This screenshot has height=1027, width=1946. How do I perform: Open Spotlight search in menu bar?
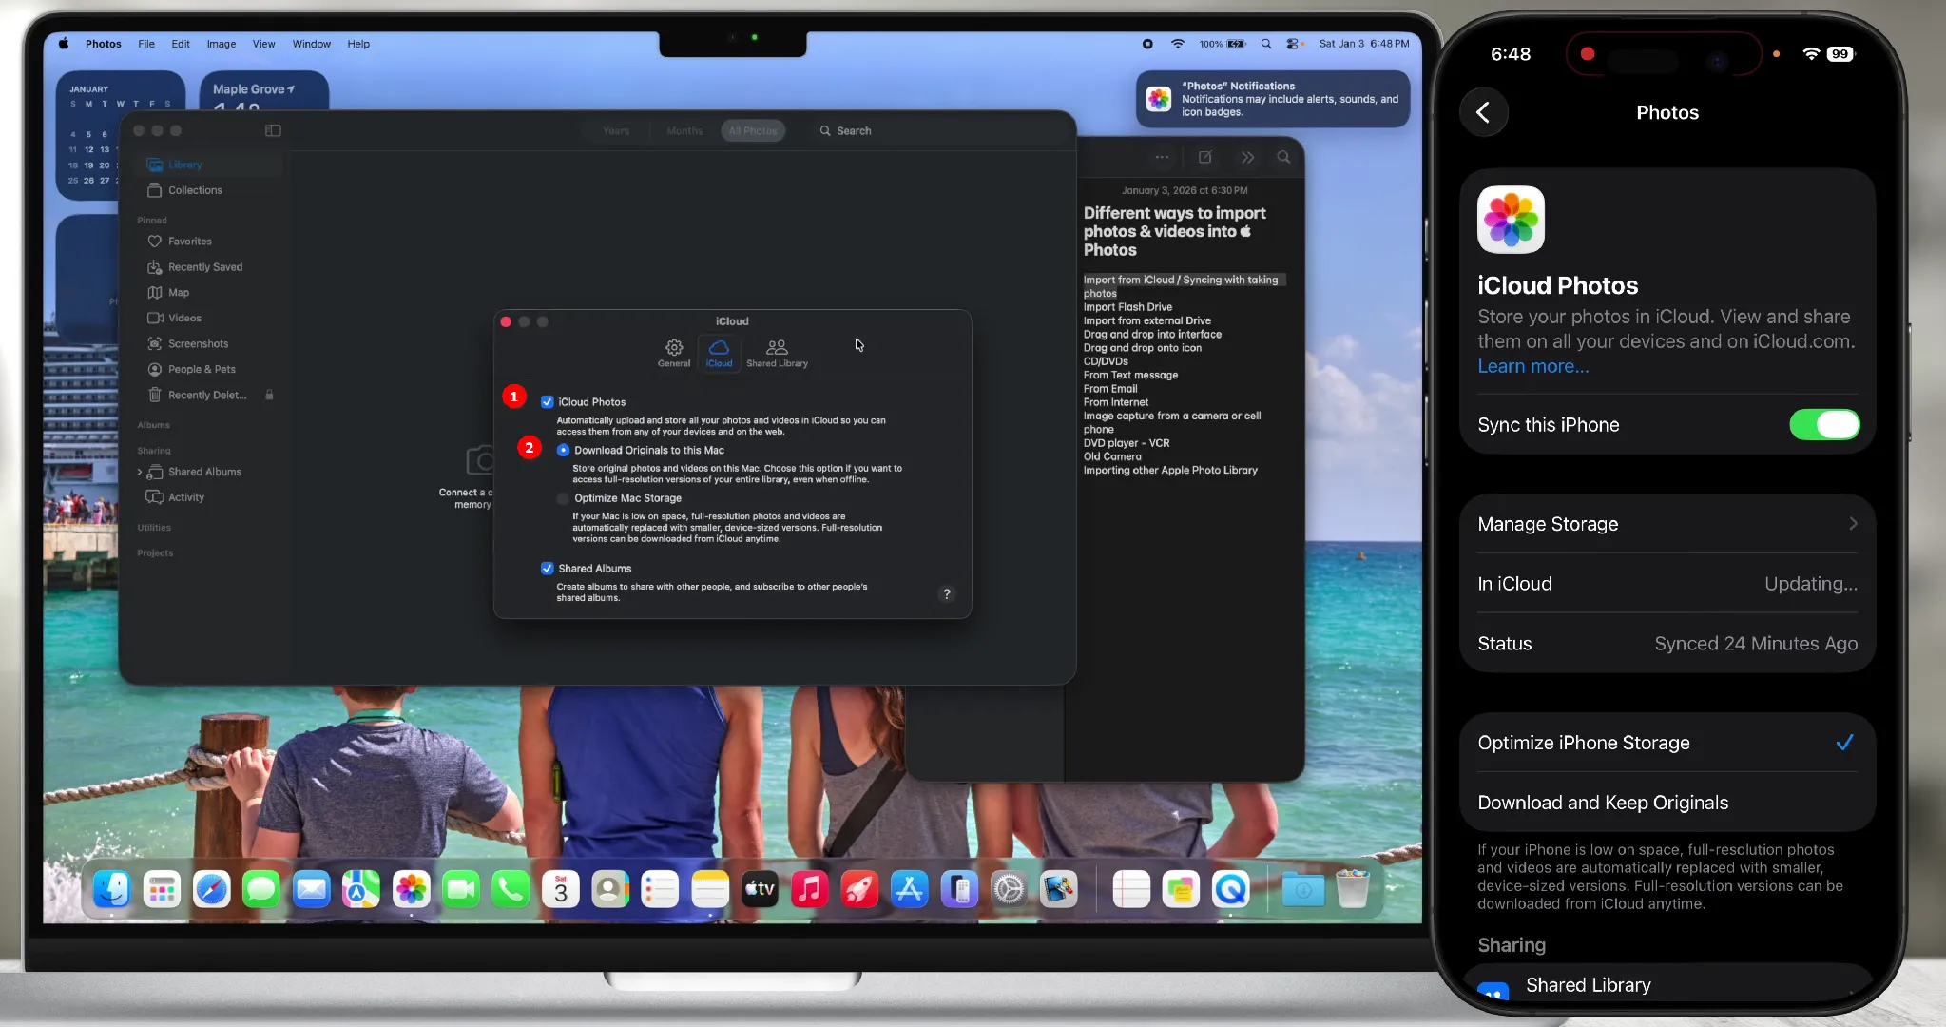[1266, 44]
